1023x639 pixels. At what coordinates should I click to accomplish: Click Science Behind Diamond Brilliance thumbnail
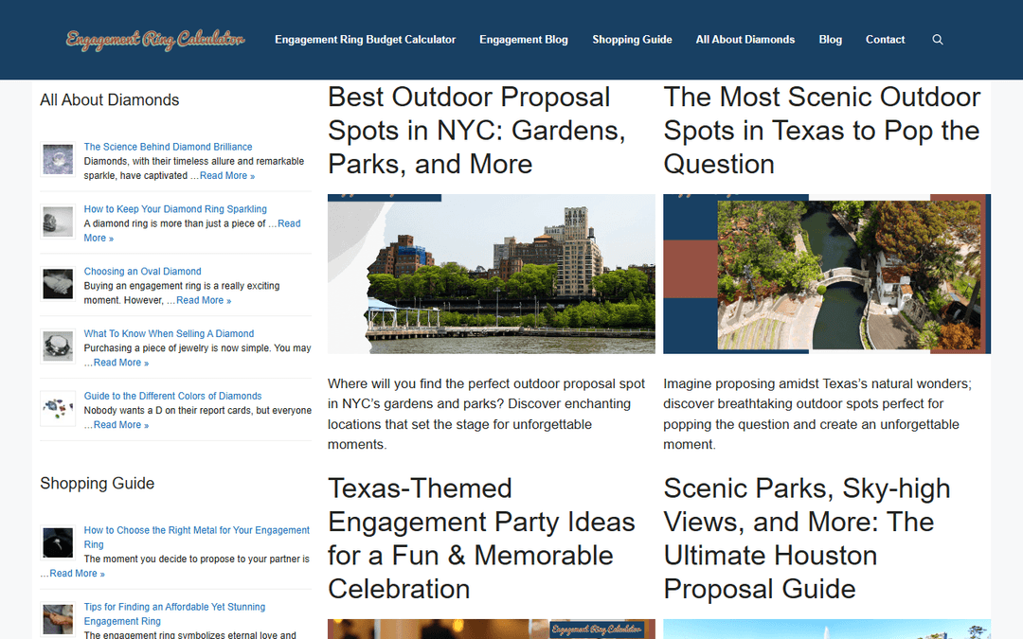point(58,159)
